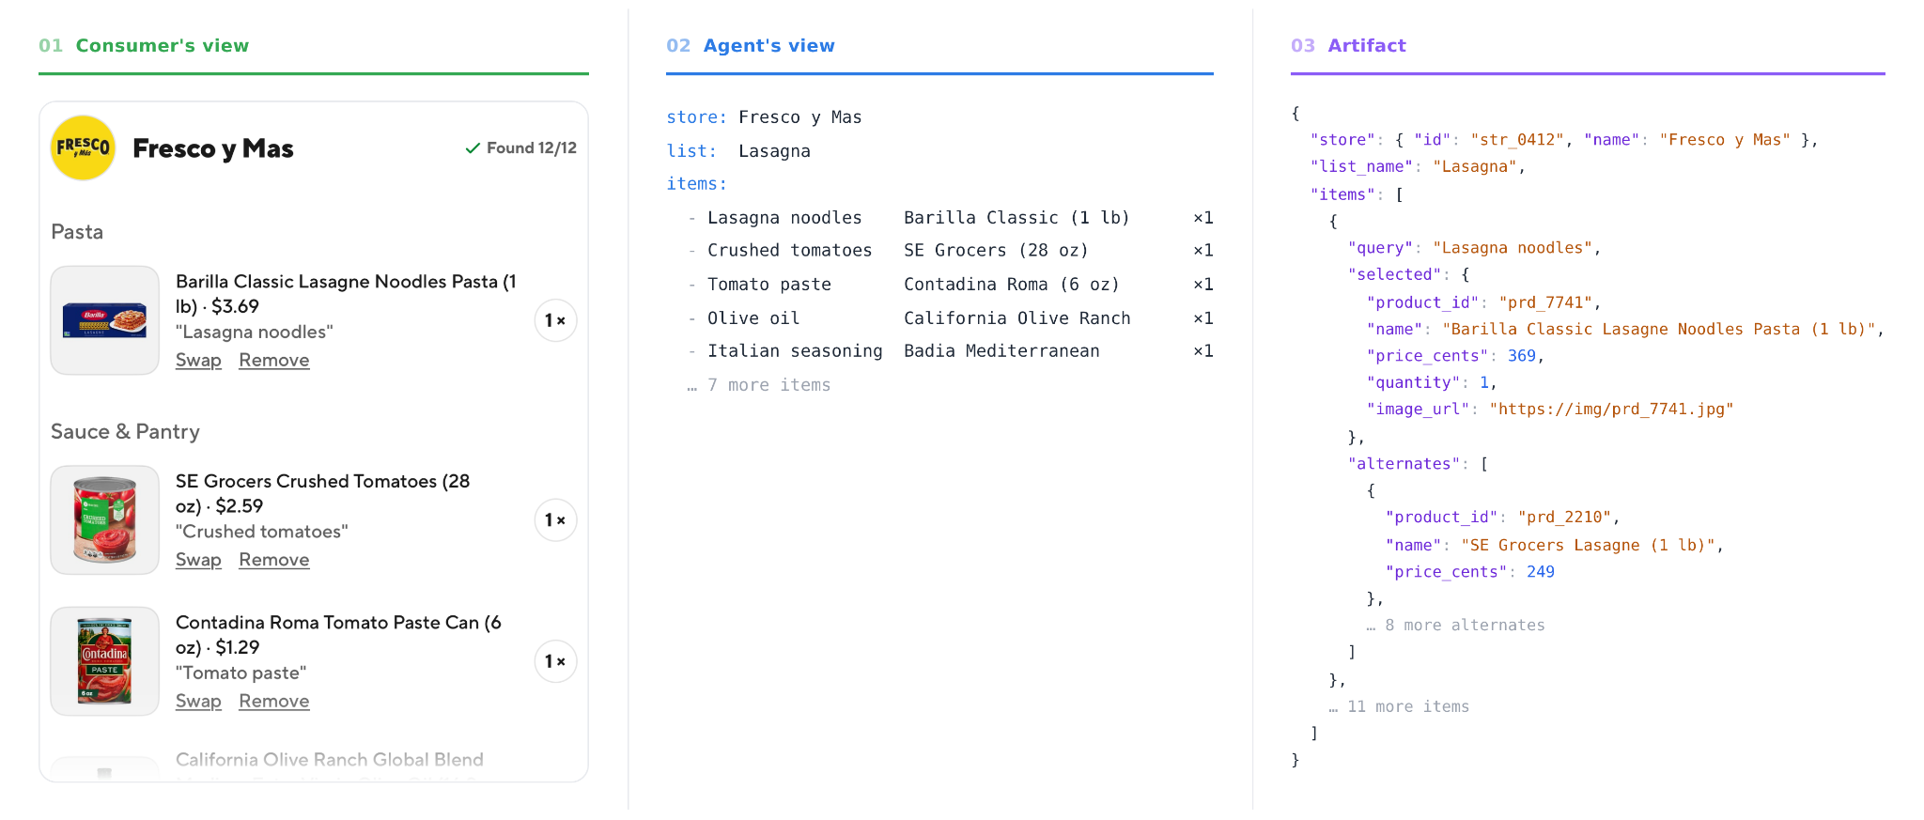Image resolution: width=1924 pixels, height=820 pixels.
Task: Adjust quantity 1× for Barilla lasagne noodles
Action: coord(555,320)
